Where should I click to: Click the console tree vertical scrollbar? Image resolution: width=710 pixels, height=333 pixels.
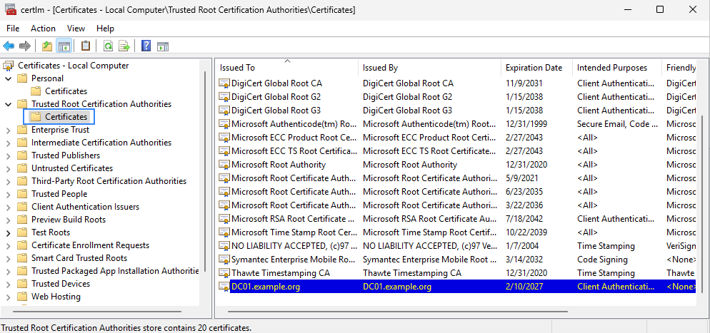[x=205, y=170]
